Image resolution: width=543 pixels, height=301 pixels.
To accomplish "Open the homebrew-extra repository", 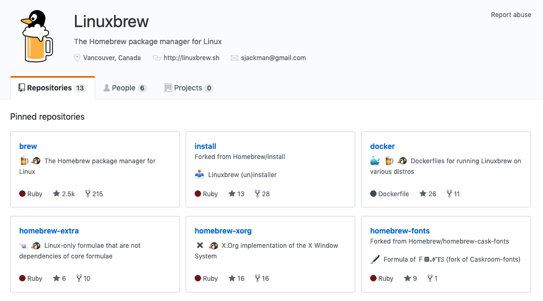I will click(x=49, y=231).
